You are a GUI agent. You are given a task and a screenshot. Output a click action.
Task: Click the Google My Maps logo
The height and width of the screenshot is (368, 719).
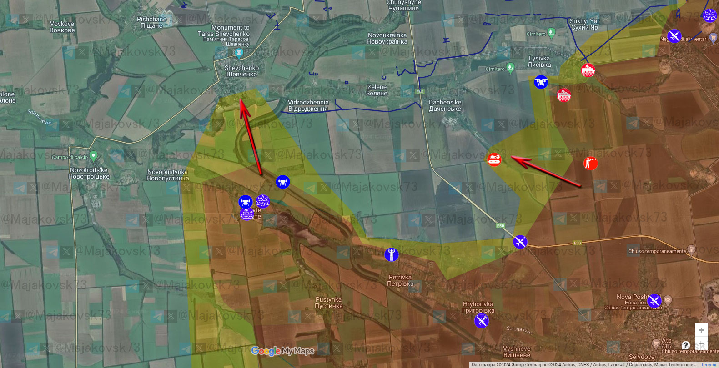(283, 351)
